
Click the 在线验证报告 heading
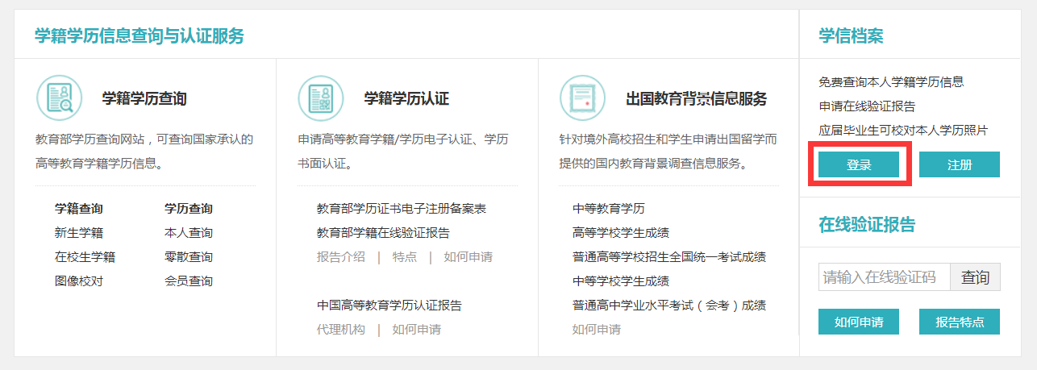(867, 224)
